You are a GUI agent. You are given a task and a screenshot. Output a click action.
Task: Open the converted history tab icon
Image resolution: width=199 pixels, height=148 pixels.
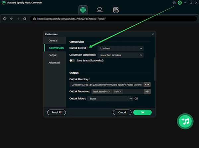point(116,10)
